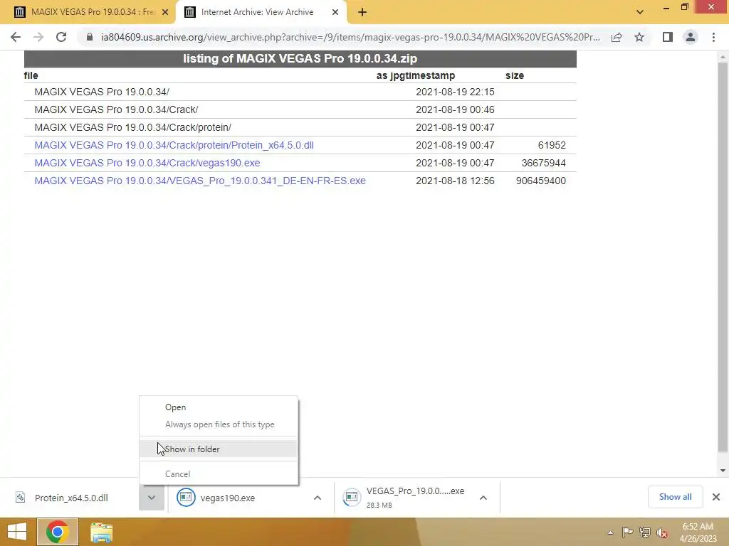Click the size value 36675944
729x546 pixels.
point(543,163)
